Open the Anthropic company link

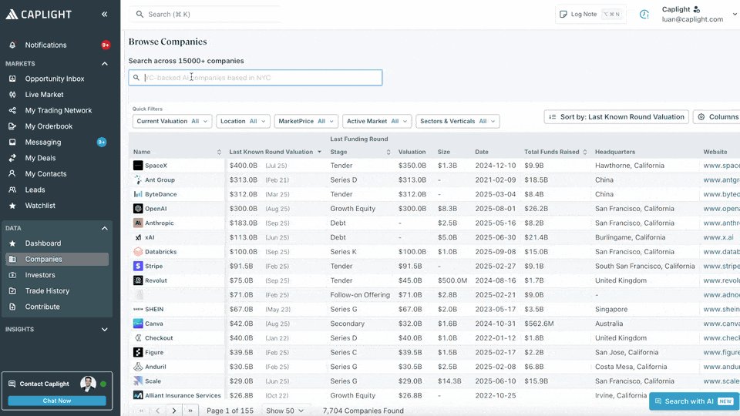tap(159, 223)
